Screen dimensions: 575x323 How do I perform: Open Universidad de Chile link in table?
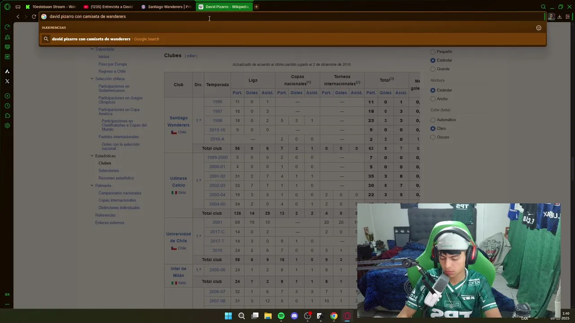click(x=178, y=237)
